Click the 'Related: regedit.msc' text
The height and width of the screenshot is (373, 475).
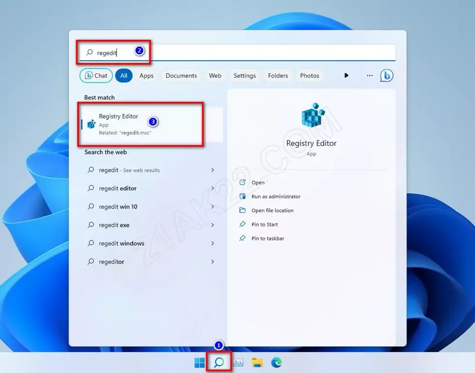(x=125, y=133)
